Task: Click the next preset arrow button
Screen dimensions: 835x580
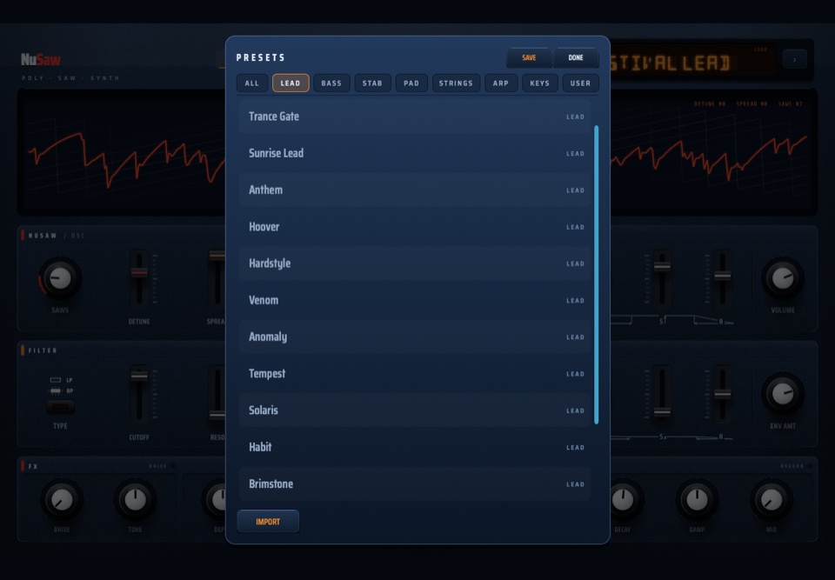Action: click(x=794, y=60)
